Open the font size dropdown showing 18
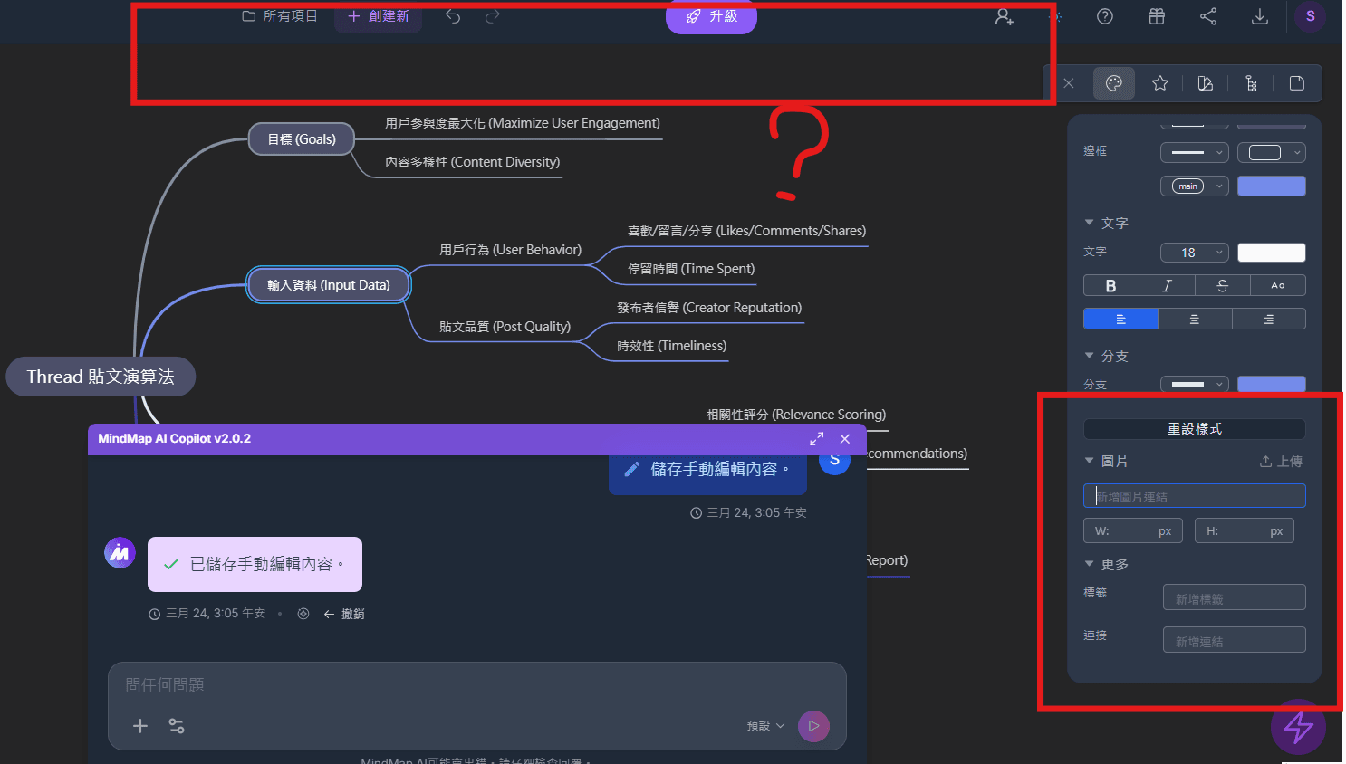This screenshot has height=764, width=1346. [x=1194, y=252]
